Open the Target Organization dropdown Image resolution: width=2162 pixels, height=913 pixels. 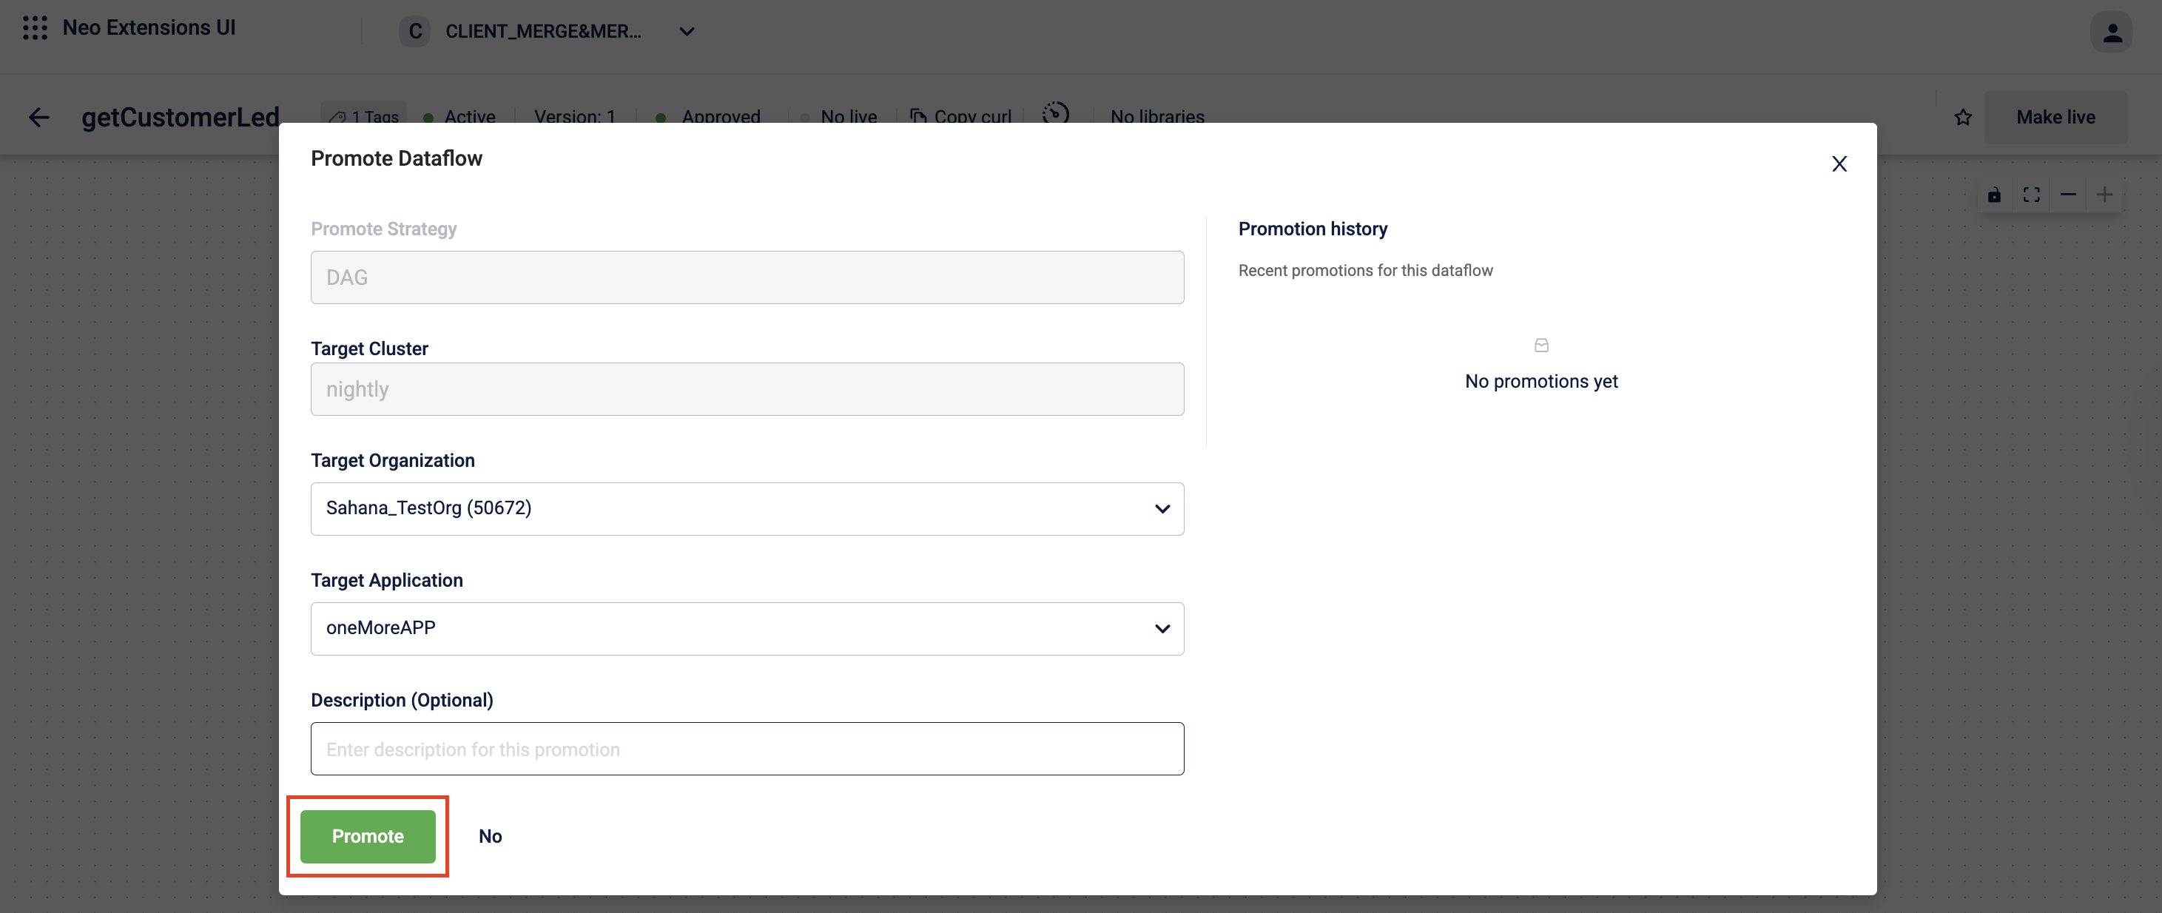[x=746, y=508]
